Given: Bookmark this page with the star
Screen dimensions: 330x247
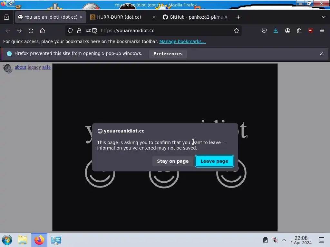Looking at the screenshot, I should [236, 31].
